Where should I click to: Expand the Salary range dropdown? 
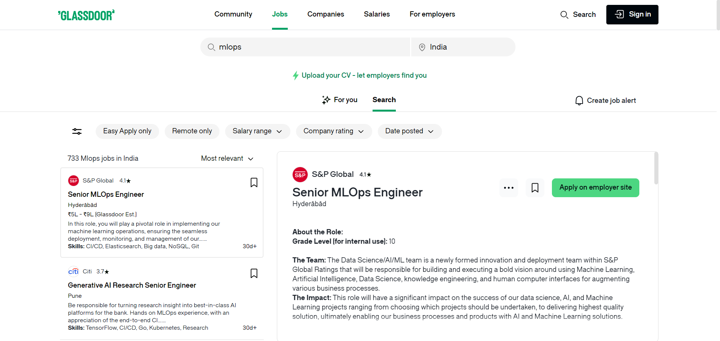(x=257, y=131)
